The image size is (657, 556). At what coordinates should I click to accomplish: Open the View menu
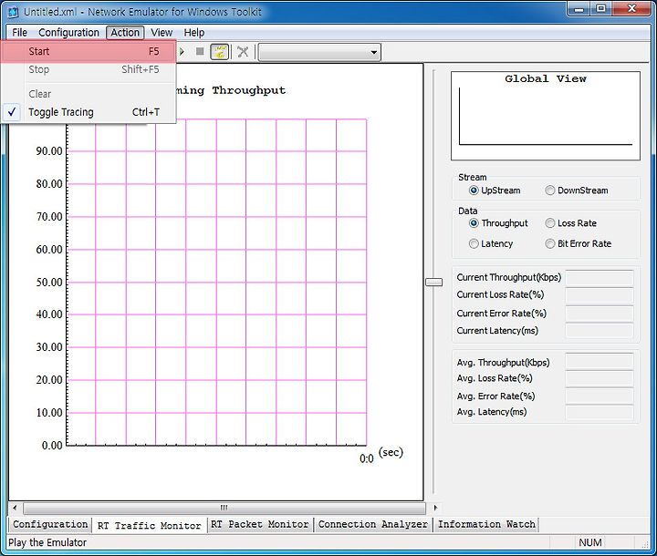coord(162,33)
